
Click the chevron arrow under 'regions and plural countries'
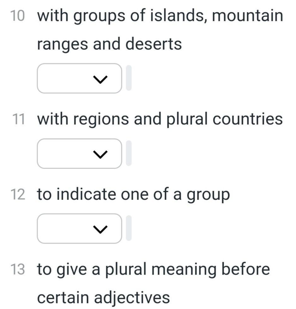click(100, 154)
